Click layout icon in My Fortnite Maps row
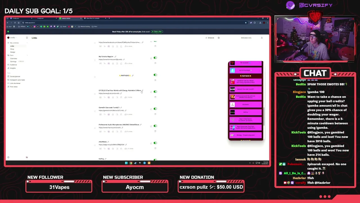Screen dimensions: 360x203 click(100, 63)
